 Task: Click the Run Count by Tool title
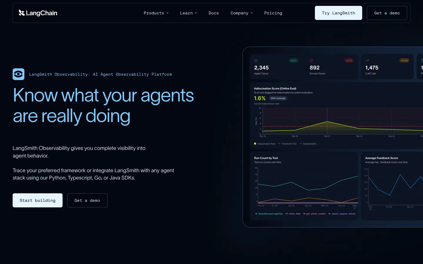(266, 158)
